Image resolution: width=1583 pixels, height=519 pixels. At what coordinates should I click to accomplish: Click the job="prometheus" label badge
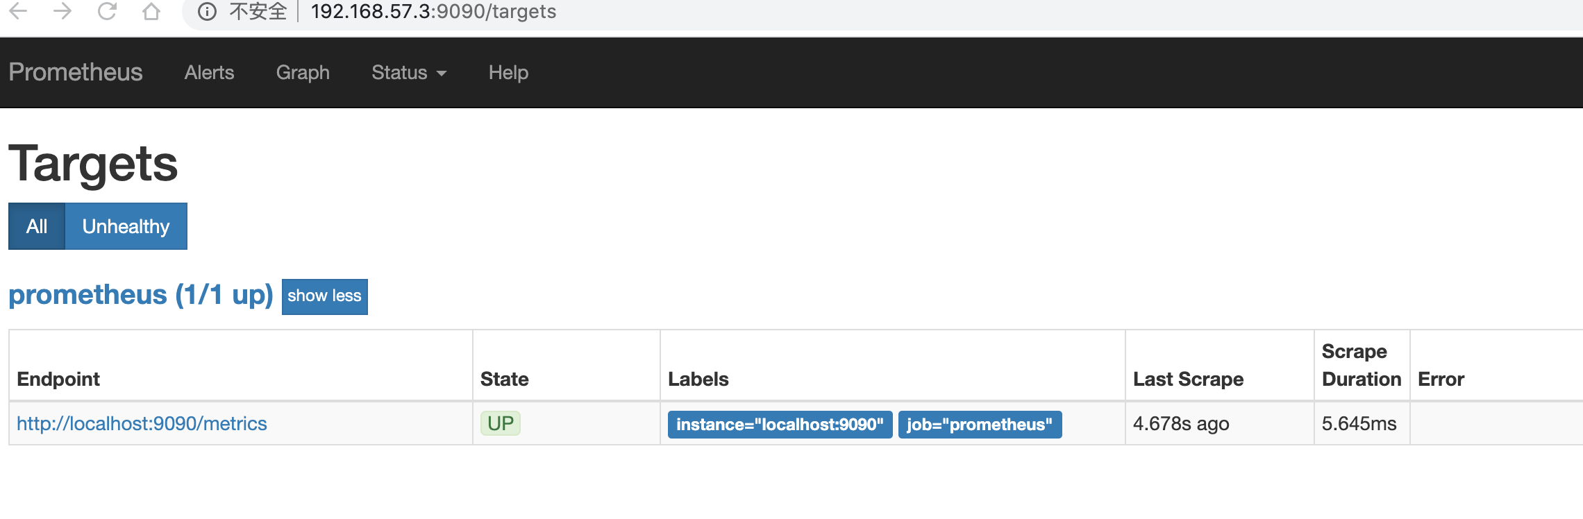click(x=980, y=424)
